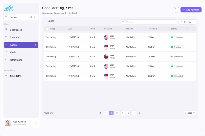205x136 pixels.
Task: Open the Calculator menu item
Action: [21, 76]
